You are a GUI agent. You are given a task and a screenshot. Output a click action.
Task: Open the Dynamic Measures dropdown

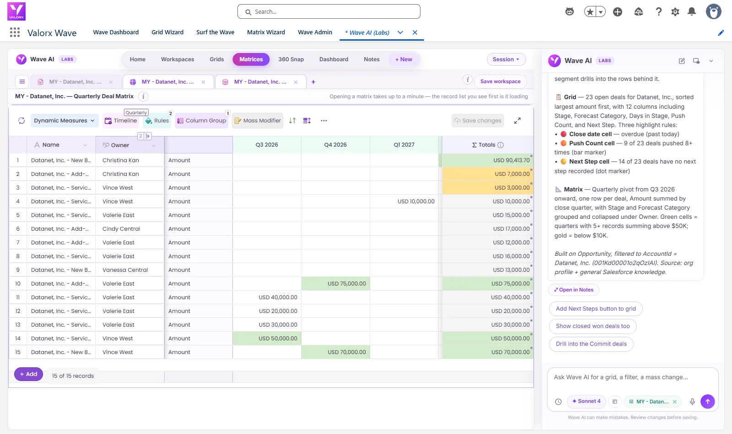[x=65, y=121]
